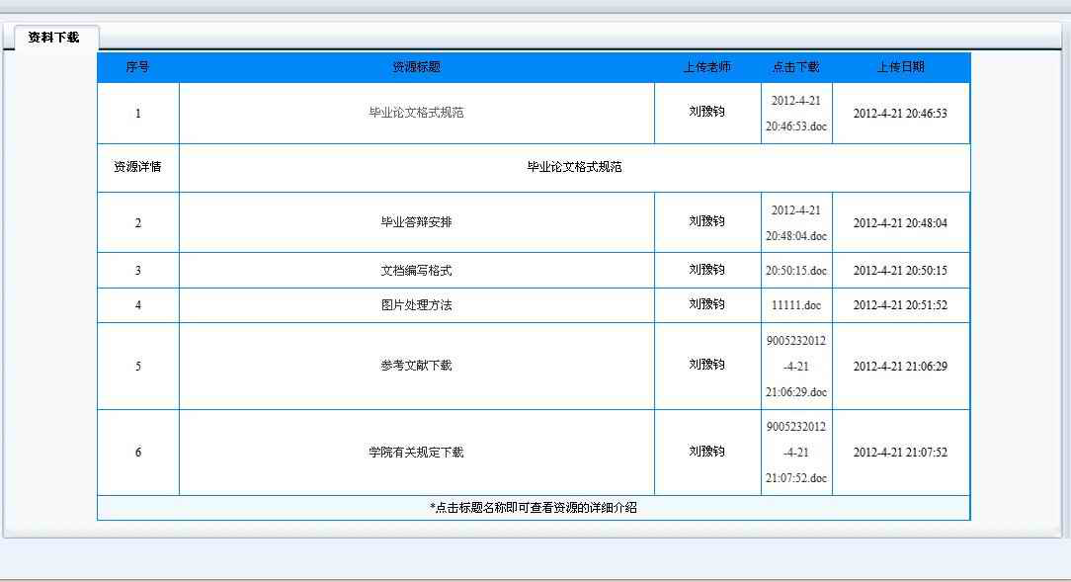Download the 20:50:15.doc file

pos(795,271)
